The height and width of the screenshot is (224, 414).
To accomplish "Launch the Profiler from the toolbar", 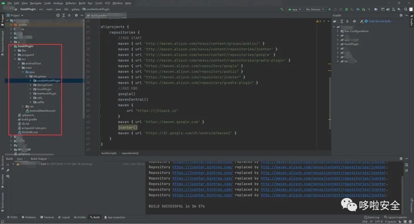I will pos(358,9).
